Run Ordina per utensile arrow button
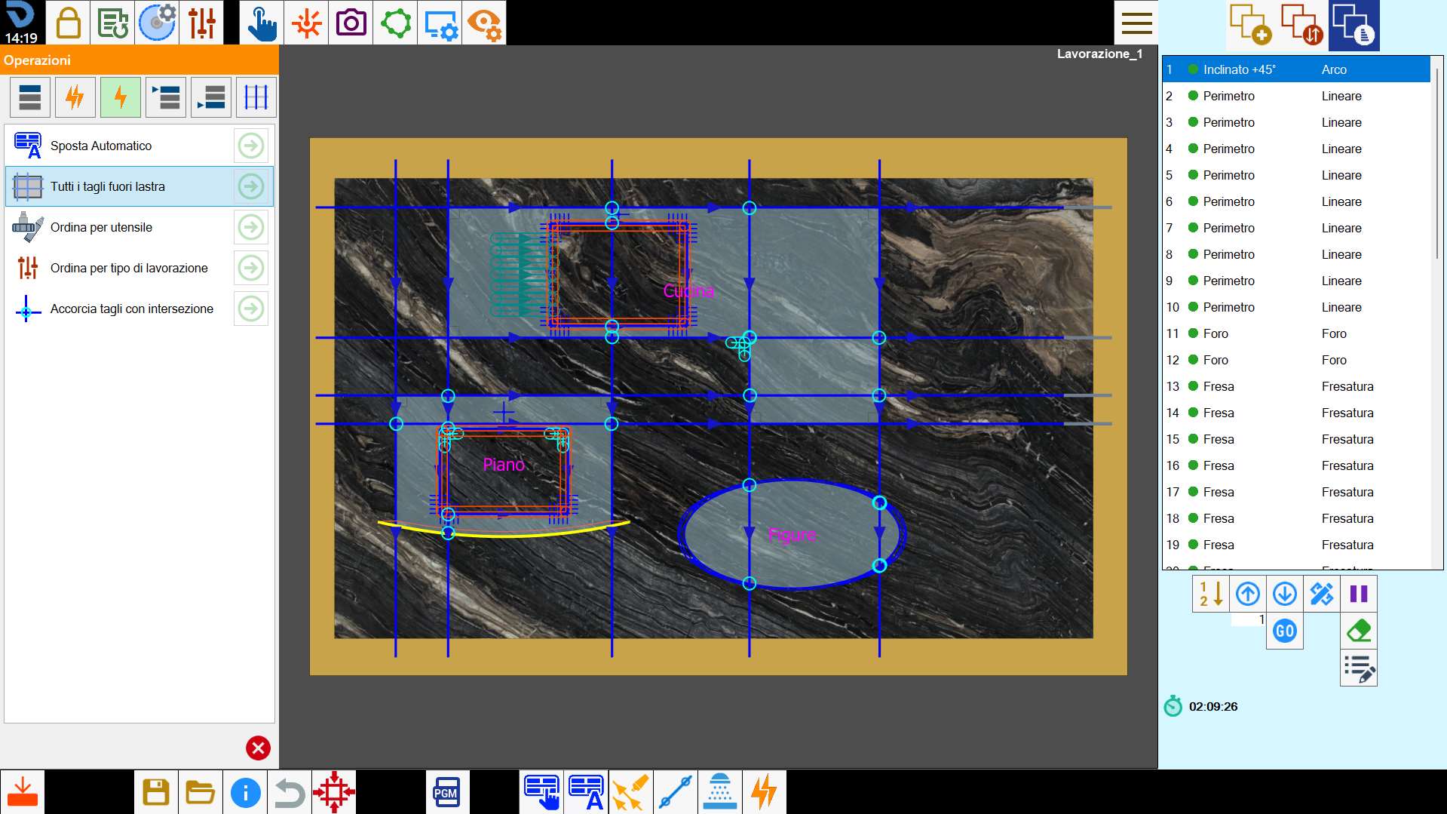 click(x=251, y=227)
